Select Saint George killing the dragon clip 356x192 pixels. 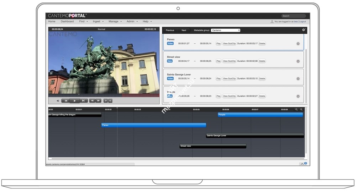(x=75, y=115)
